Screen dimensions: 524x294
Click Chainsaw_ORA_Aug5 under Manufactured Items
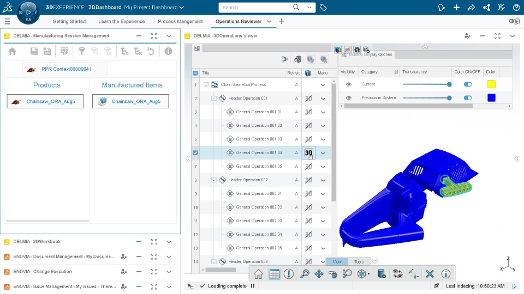click(130, 101)
